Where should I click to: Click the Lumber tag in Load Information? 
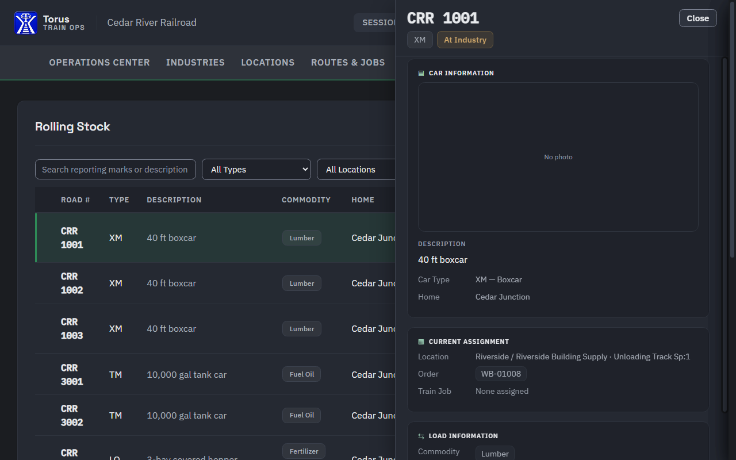point(495,454)
